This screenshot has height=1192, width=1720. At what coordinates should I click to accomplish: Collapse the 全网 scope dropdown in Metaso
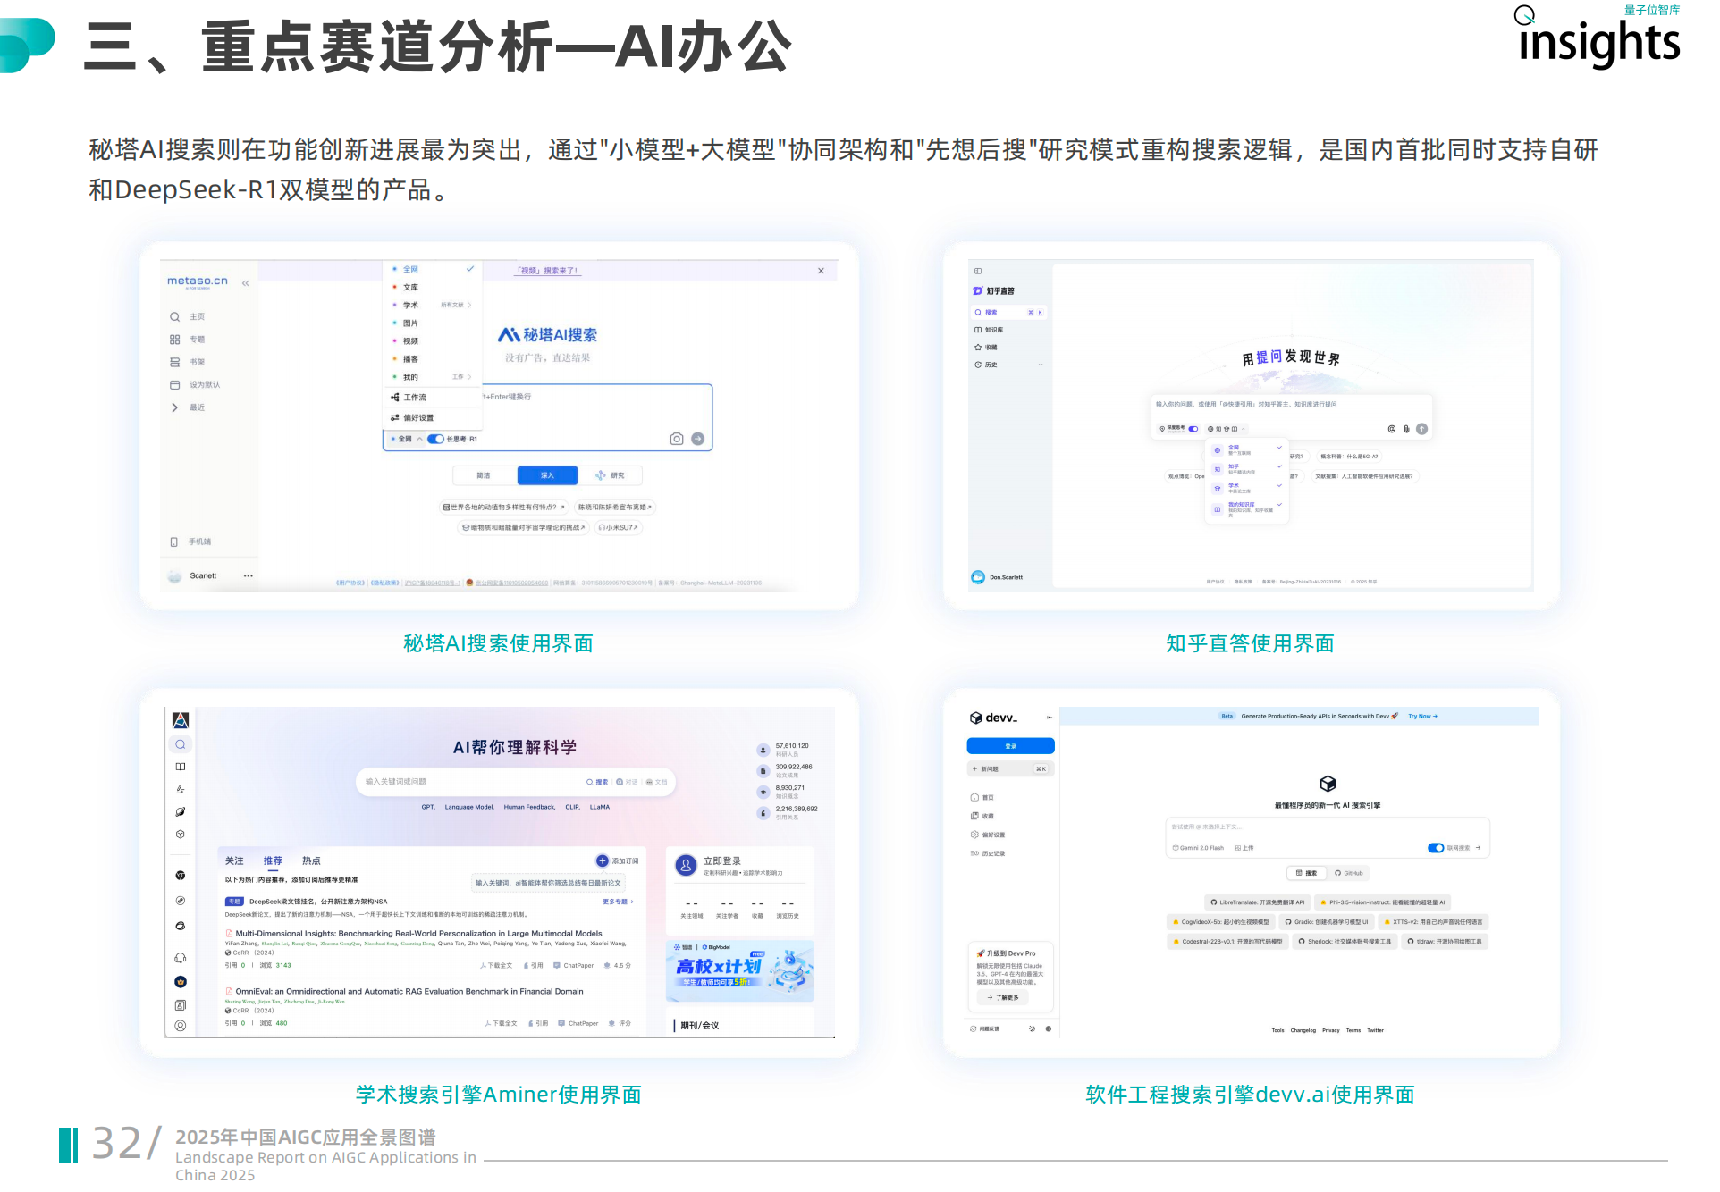(419, 439)
